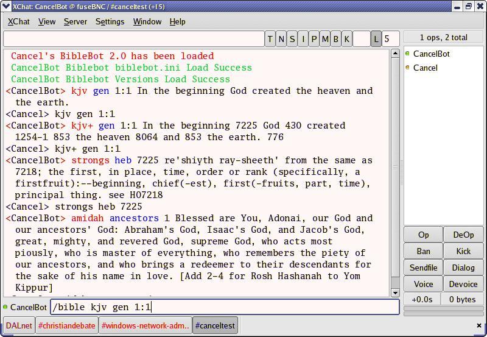487x337 pixels.
Task: Click the green dot beside input nickname
Action: click(5, 307)
